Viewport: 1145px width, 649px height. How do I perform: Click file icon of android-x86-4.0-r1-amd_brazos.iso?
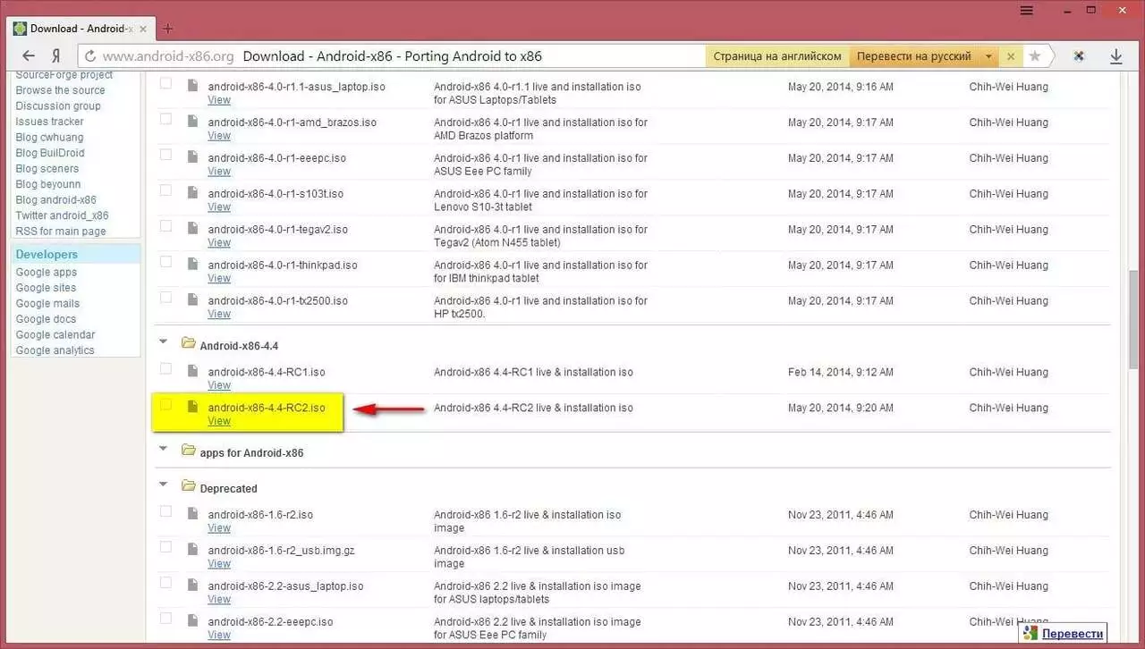point(192,121)
